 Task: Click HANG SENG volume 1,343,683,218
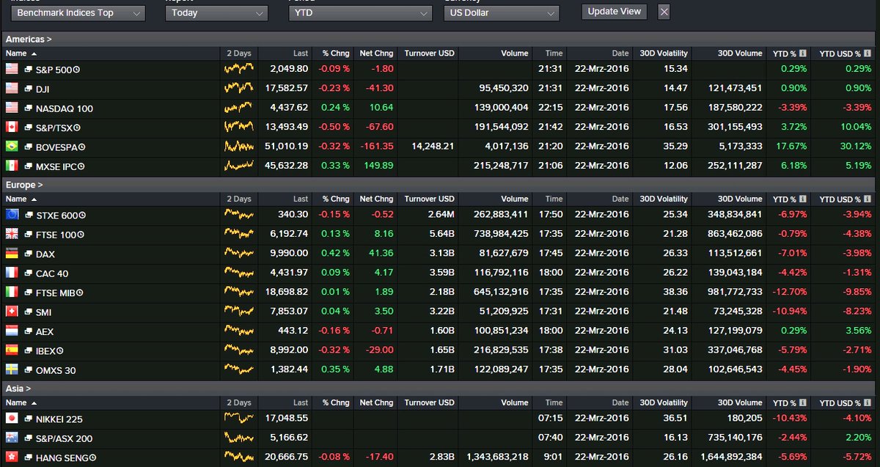tap(497, 457)
